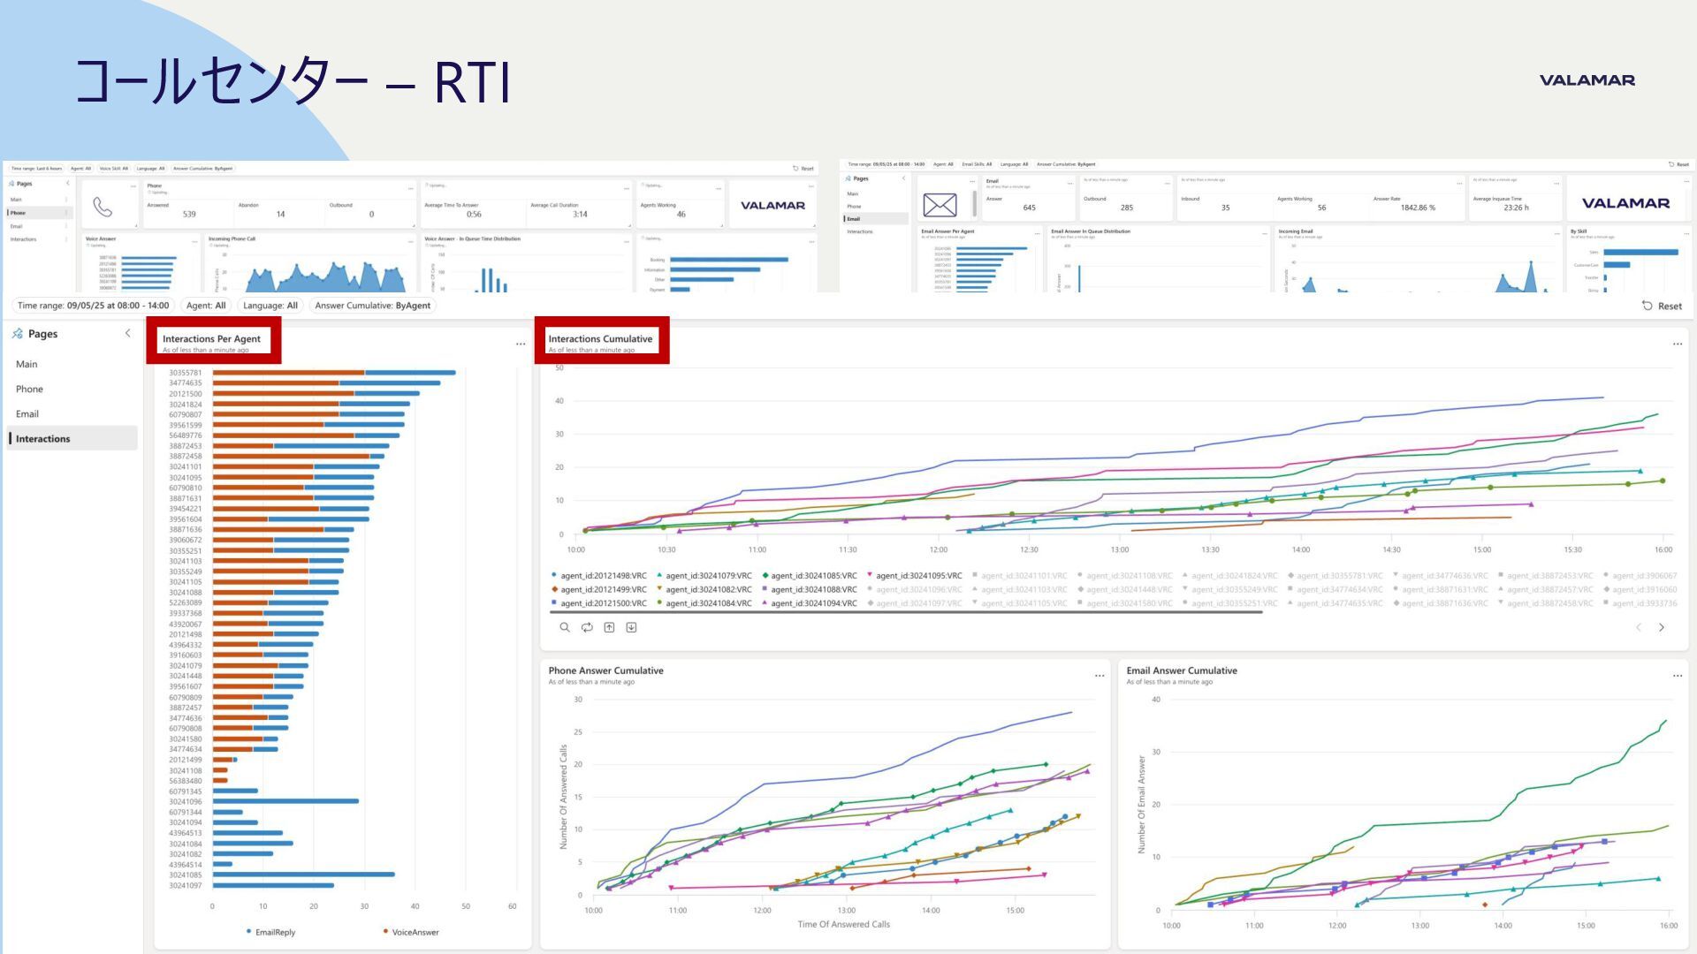The image size is (1697, 954).
Task: Collapse the Pages navigation pane
Action: [x=127, y=333]
